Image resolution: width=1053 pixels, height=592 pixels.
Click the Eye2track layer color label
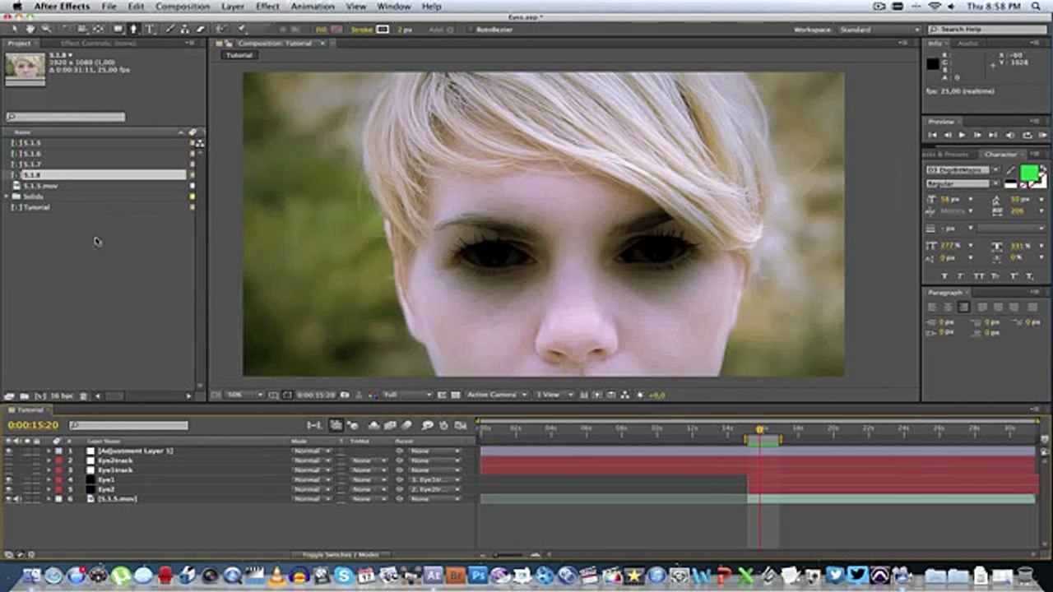(x=58, y=460)
